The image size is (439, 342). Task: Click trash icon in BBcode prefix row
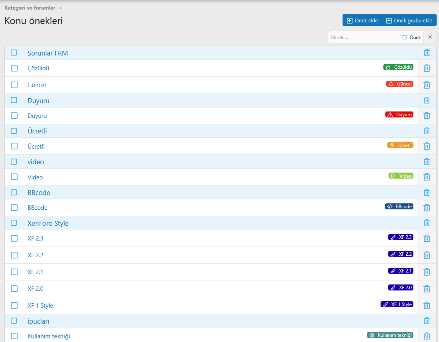427,208
